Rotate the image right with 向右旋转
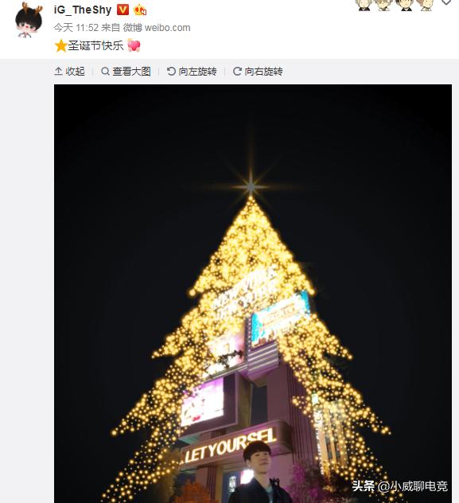Viewport: 459px width, 503px height. (x=258, y=71)
